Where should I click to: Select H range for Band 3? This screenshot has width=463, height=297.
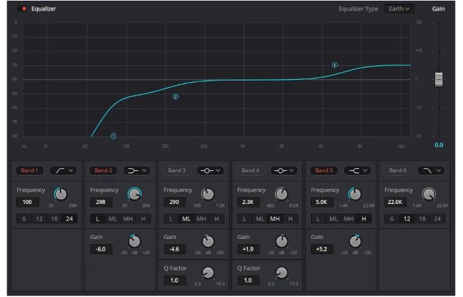point(217,219)
